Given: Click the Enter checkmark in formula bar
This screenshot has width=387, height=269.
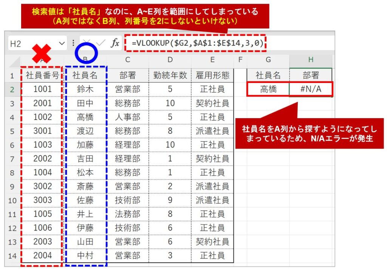Looking at the screenshot, I should point(101,43).
